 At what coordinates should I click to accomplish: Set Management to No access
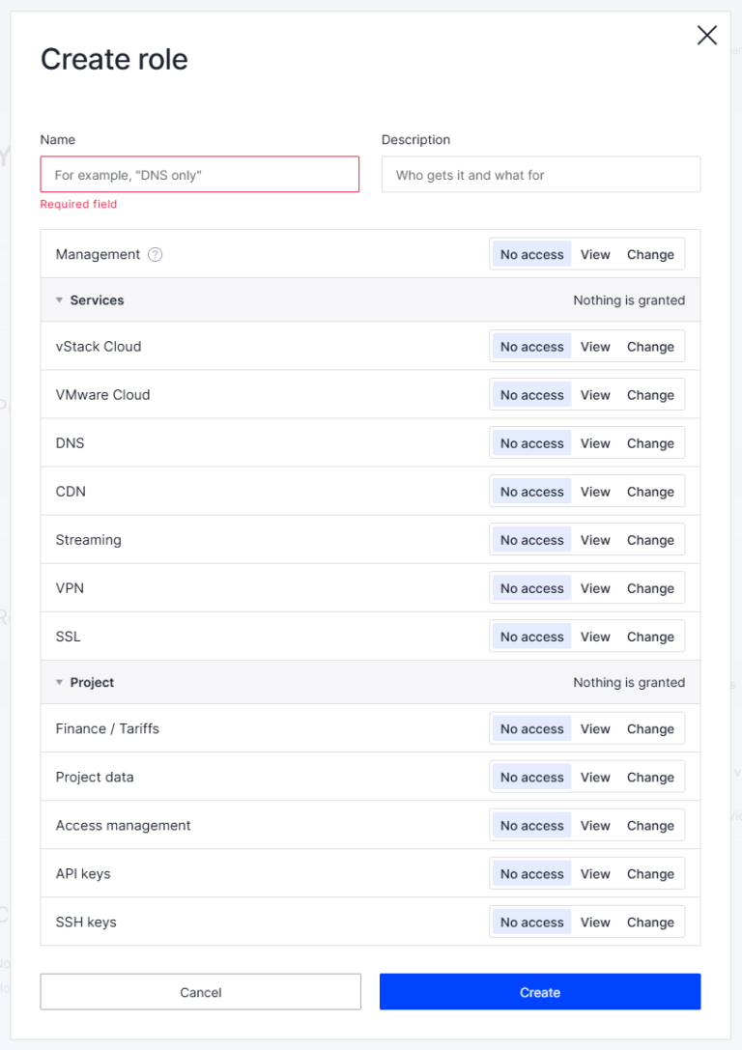point(531,254)
